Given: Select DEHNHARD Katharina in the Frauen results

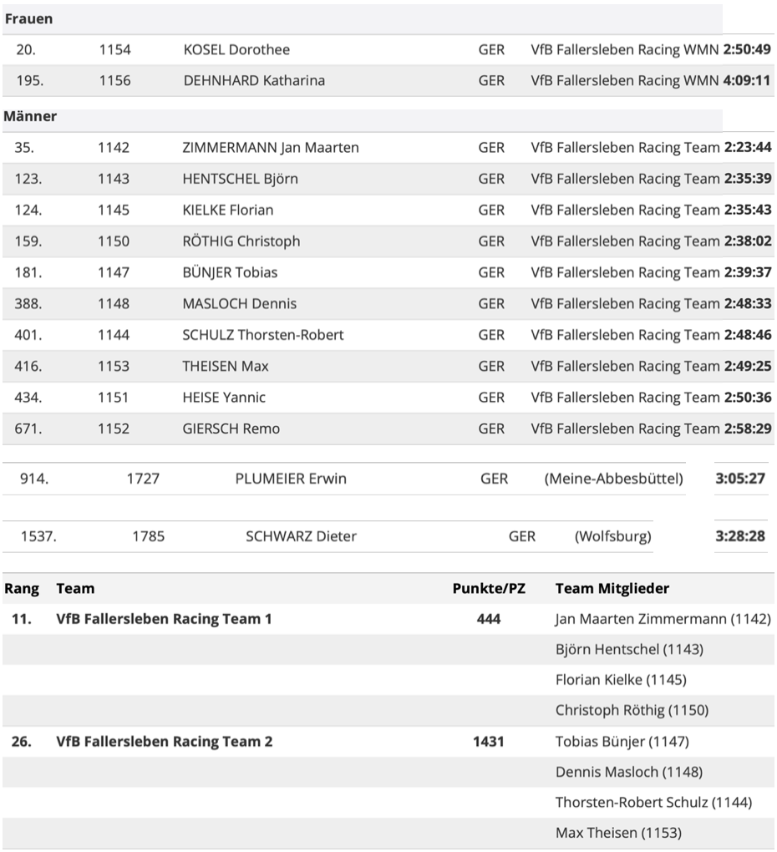Looking at the screenshot, I should (254, 81).
